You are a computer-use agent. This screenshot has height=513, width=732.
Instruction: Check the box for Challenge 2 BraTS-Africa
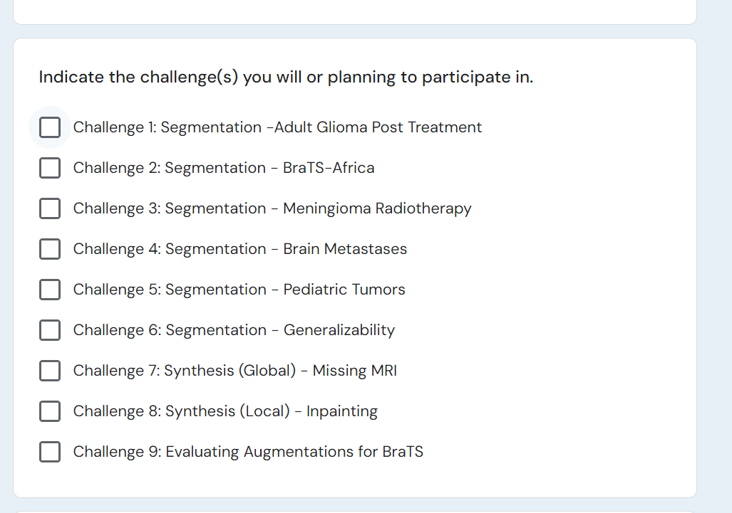(x=50, y=168)
